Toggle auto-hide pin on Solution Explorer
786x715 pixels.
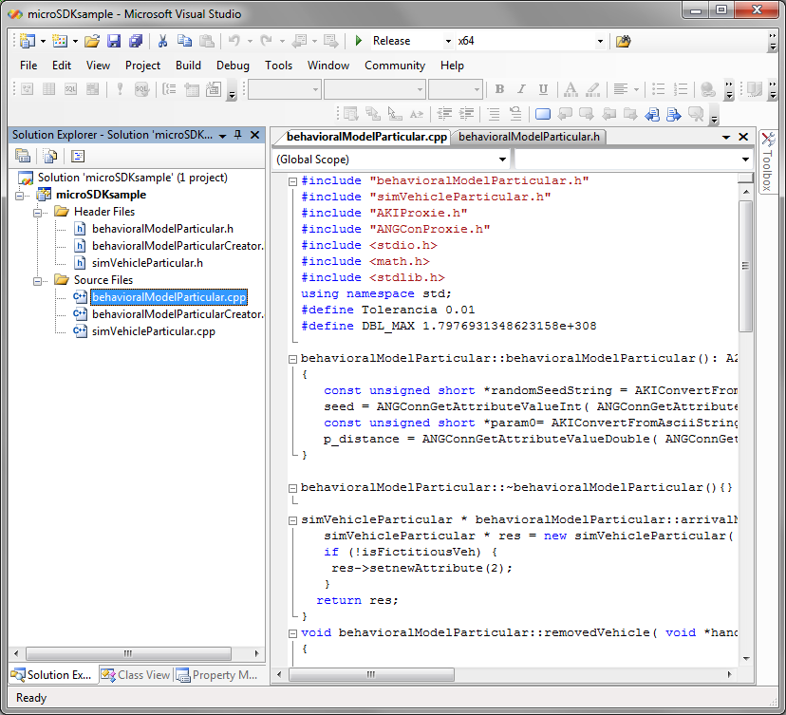click(x=237, y=135)
